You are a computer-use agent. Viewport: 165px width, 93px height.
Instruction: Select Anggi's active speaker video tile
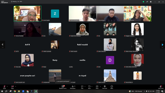tap(28, 14)
